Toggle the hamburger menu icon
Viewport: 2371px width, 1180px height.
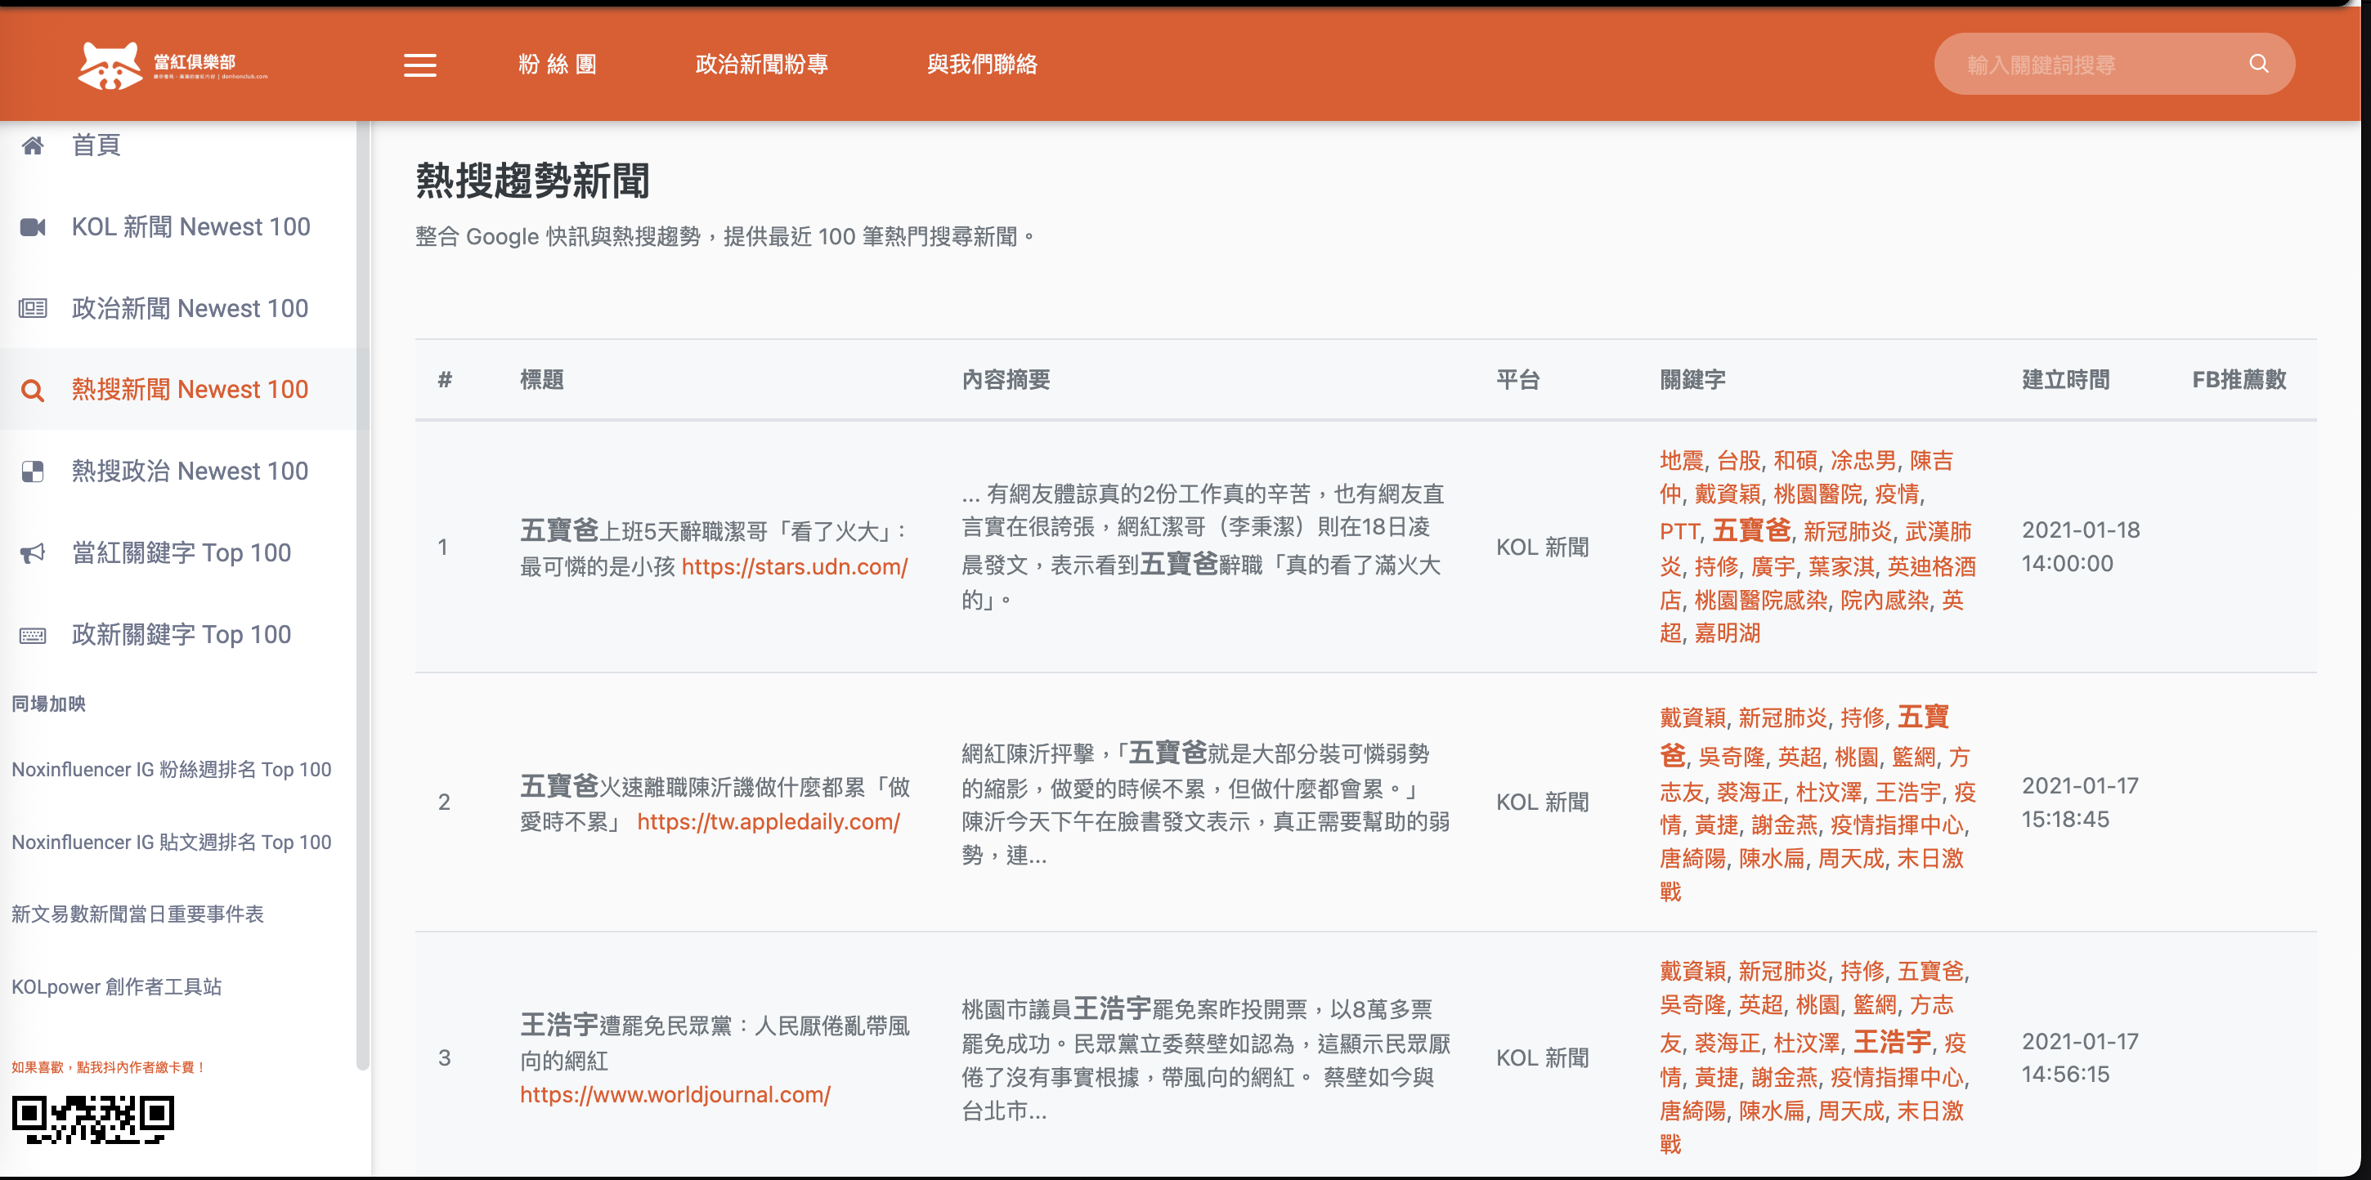click(x=419, y=65)
